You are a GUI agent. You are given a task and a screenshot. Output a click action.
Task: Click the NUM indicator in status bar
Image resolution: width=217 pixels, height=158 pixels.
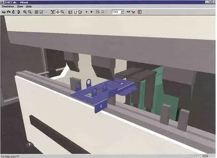coord(205,156)
